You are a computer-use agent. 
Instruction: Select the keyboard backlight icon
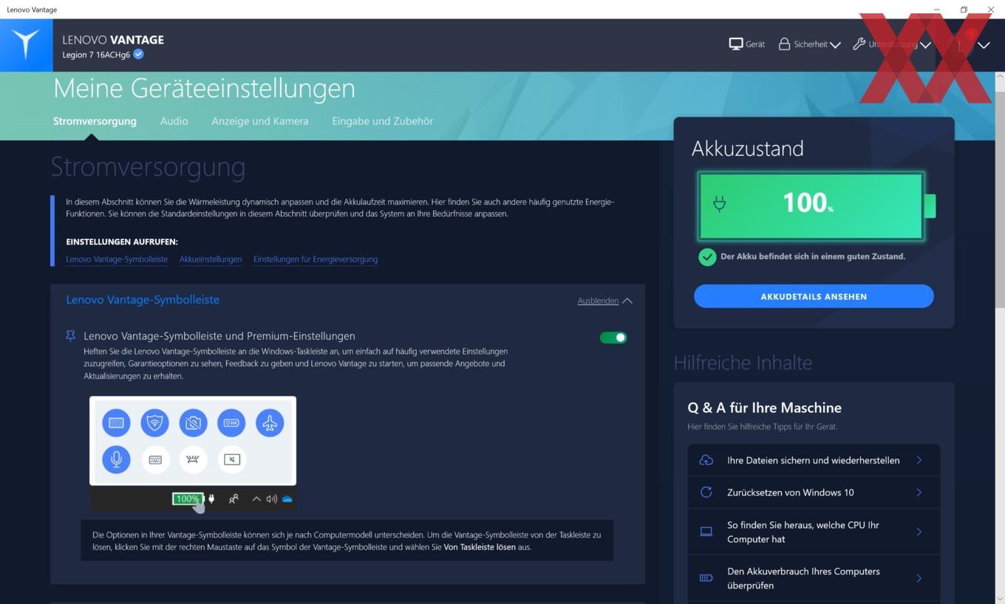(193, 459)
